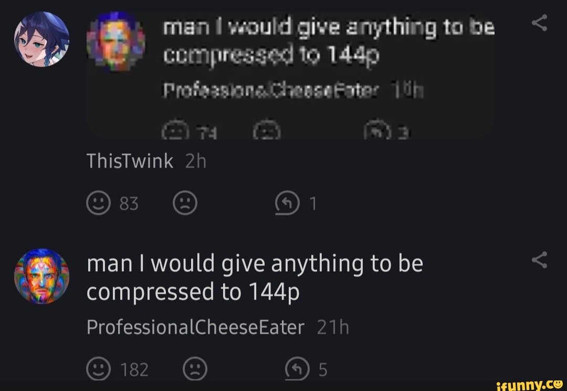
Task: Share ThisTwink's comment
Action: click(x=540, y=23)
